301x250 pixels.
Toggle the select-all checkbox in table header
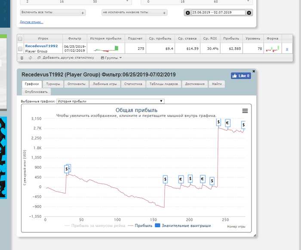[20, 39]
